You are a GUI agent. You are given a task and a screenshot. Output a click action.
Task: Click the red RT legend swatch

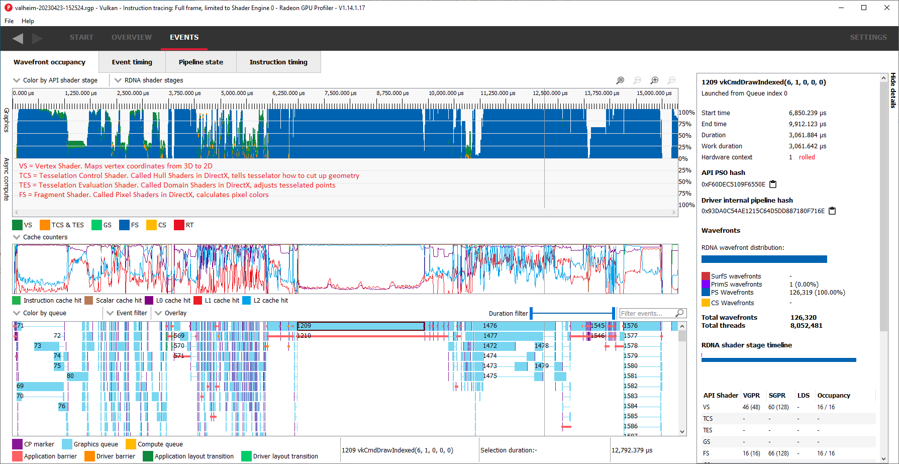tap(179, 225)
